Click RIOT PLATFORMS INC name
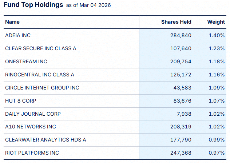The image size is (230, 163). pyautogui.click(x=32, y=153)
